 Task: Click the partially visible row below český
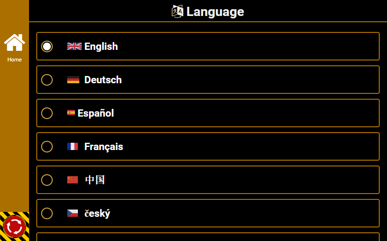coord(208,237)
